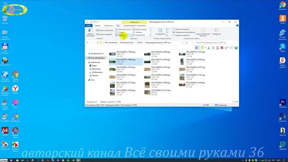Click the navigation pane icon in the ribbon

[90, 31]
